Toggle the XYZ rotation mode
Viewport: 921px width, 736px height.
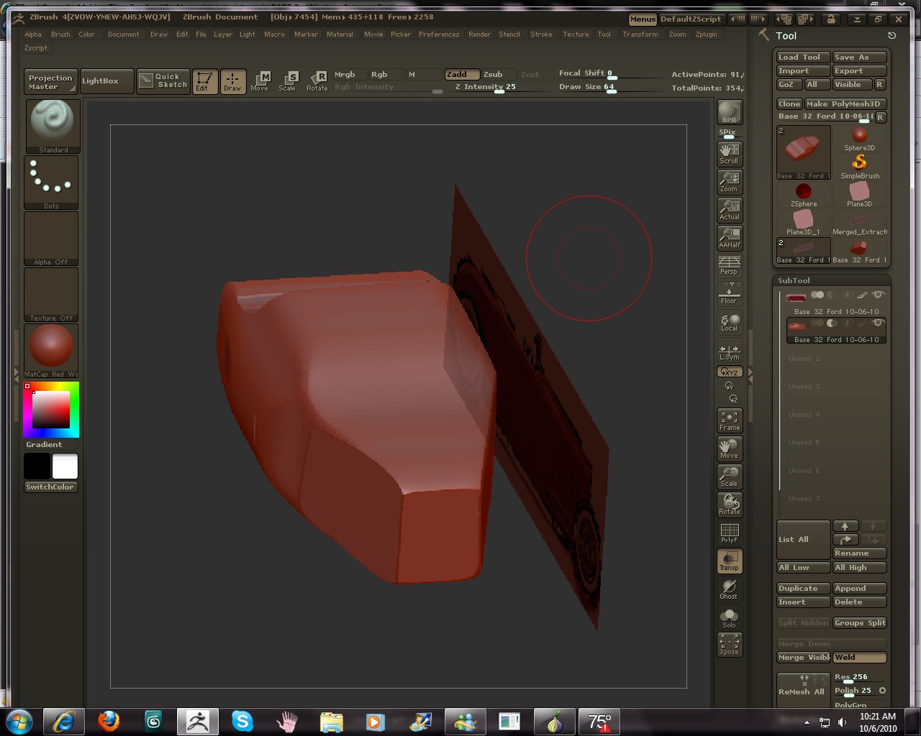click(x=730, y=372)
